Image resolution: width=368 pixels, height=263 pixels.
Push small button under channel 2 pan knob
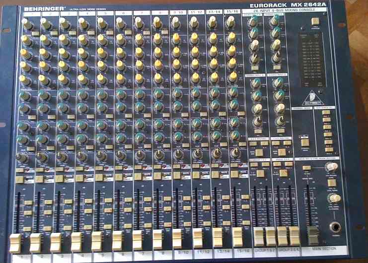tap(40, 170)
